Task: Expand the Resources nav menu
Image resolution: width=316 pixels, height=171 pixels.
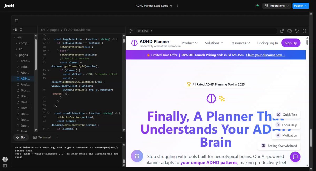Action: click(240, 43)
